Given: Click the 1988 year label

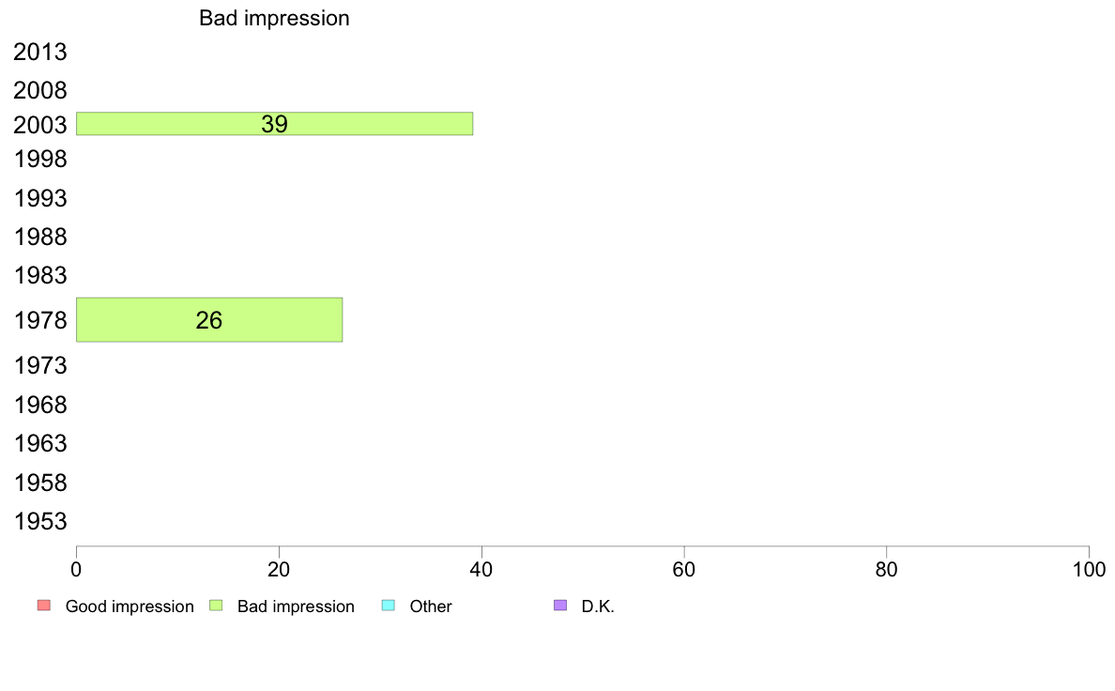Looking at the screenshot, I should tap(39, 237).
